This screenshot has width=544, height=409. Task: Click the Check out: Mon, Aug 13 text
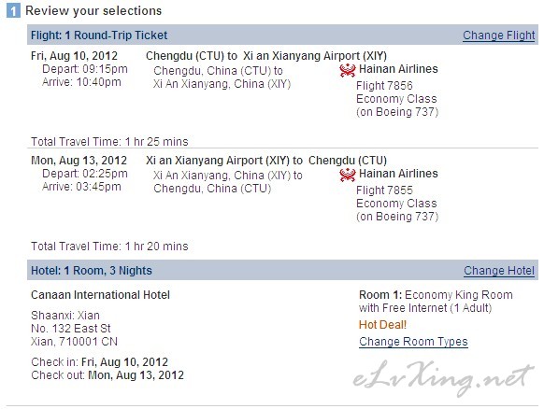click(x=107, y=375)
